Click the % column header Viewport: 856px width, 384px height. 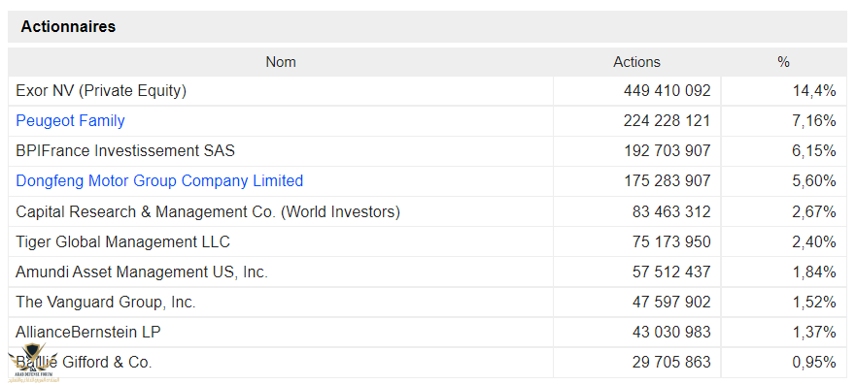783,62
